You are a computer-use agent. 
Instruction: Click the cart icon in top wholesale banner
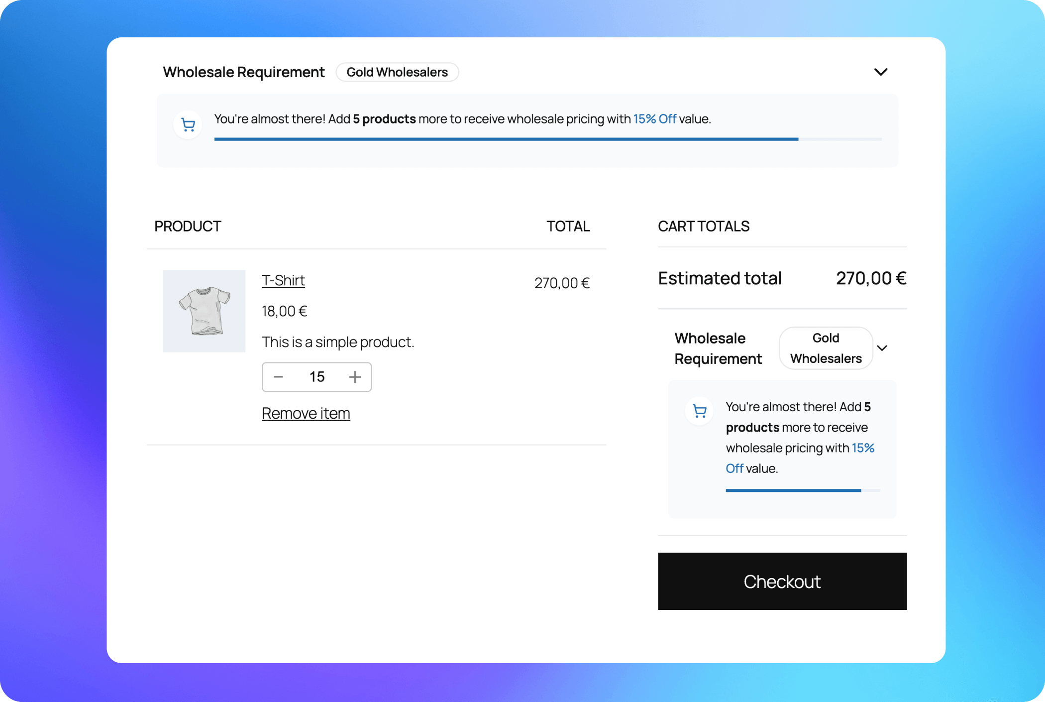(188, 125)
